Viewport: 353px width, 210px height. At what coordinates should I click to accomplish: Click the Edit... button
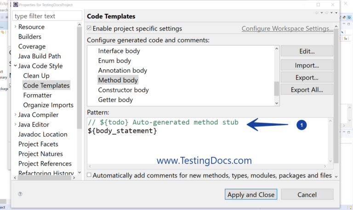pyautogui.click(x=307, y=51)
